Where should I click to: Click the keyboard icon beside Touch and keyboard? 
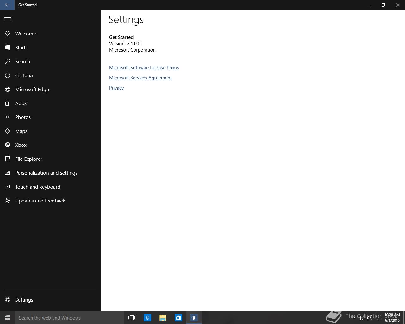coord(8,187)
